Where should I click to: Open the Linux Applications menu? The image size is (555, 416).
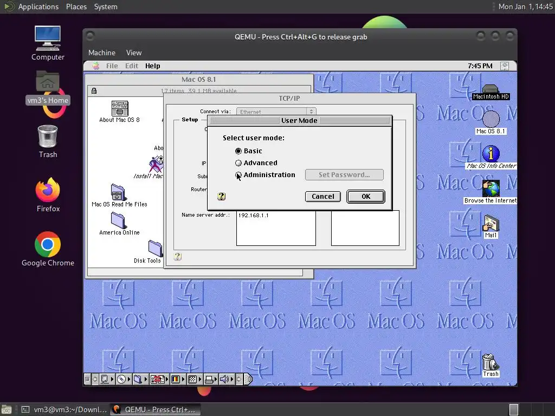(38, 6)
